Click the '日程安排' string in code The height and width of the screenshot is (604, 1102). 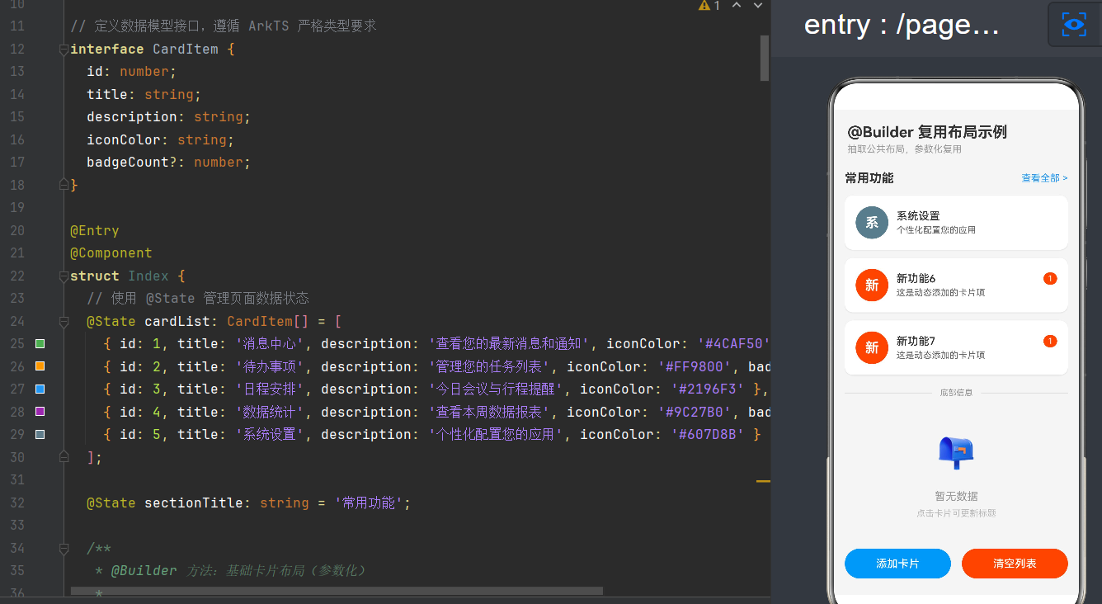click(271, 389)
